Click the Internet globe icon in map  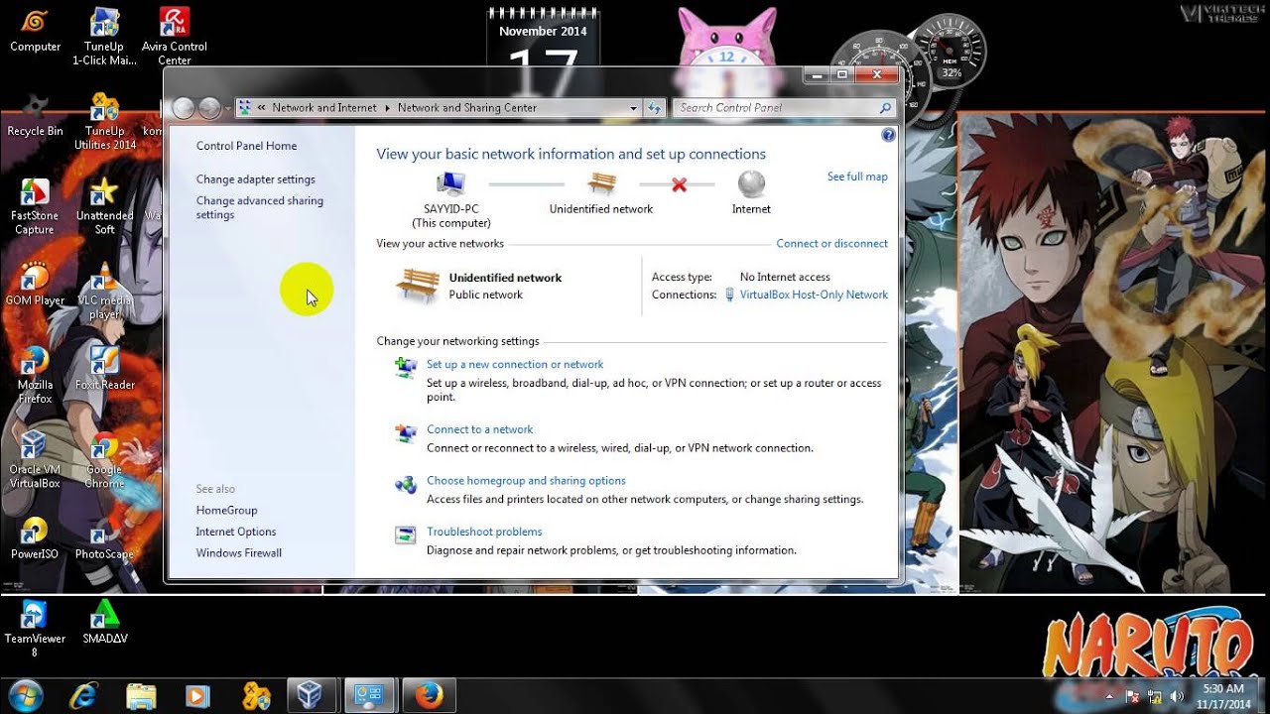click(x=751, y=184)
